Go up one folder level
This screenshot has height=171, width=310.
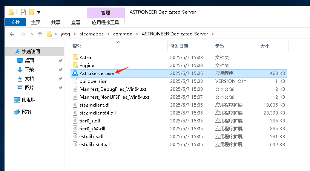coord(40,34)
